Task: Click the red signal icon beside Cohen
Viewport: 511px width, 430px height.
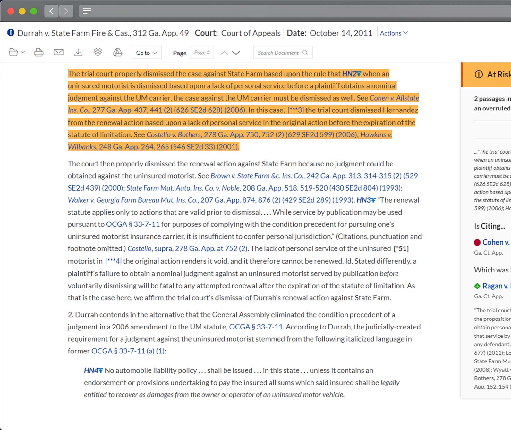Action: (477, 242)
